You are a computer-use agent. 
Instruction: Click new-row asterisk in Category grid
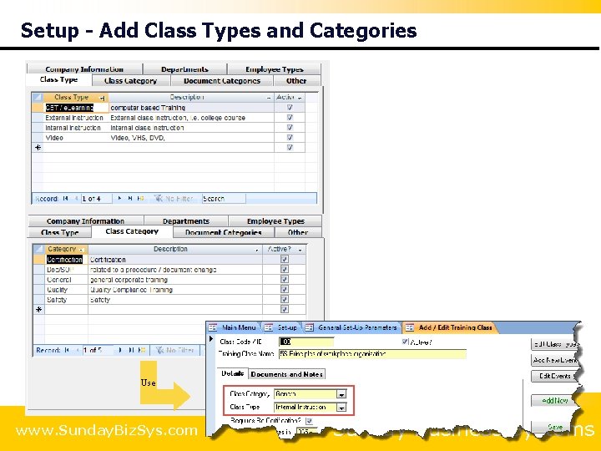point(38,310)
